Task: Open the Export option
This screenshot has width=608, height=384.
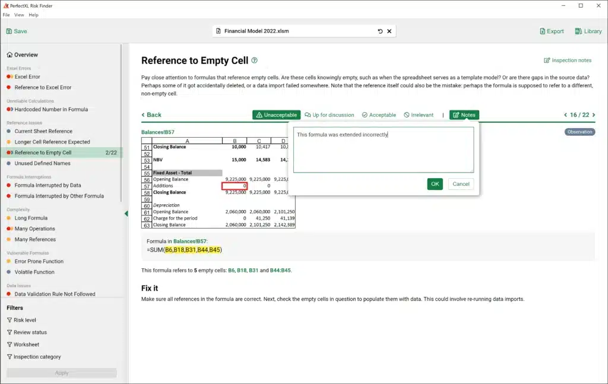Action: pyautogui.click(x=552, y=31)
